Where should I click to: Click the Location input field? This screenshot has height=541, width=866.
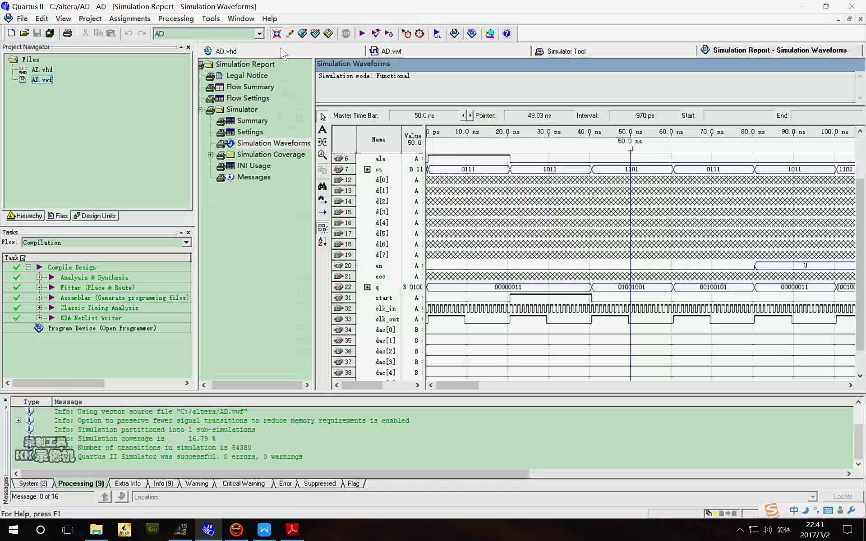(474, 497)
